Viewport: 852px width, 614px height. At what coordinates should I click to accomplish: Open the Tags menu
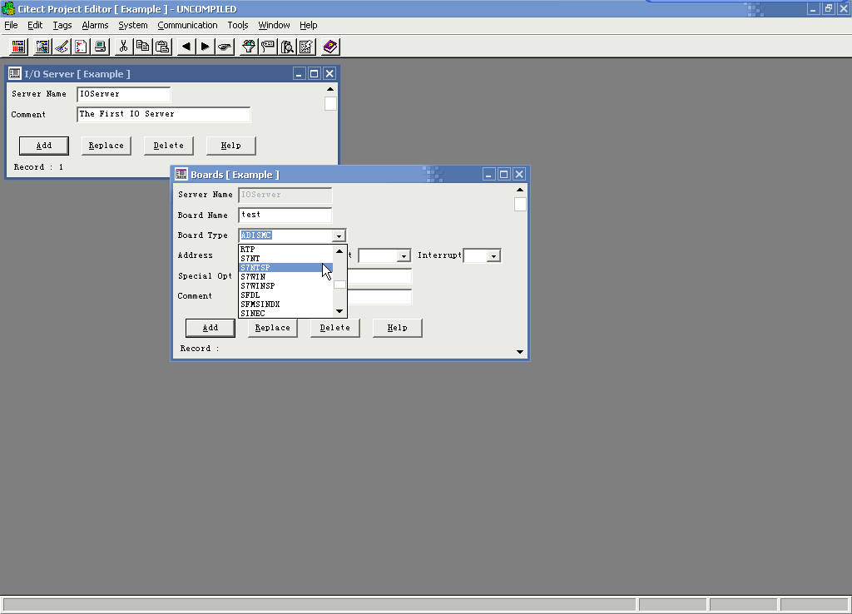pos(62,26)
